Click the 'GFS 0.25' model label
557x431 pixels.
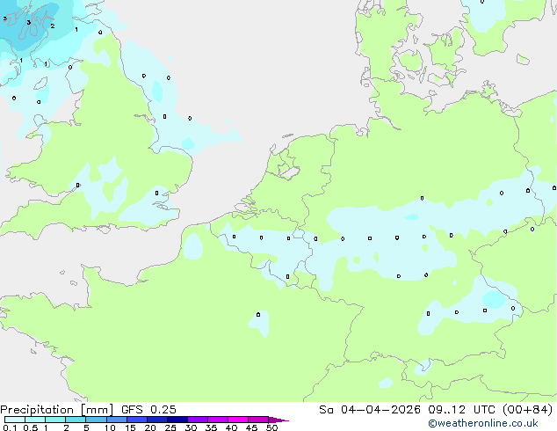tap(148, 410)
